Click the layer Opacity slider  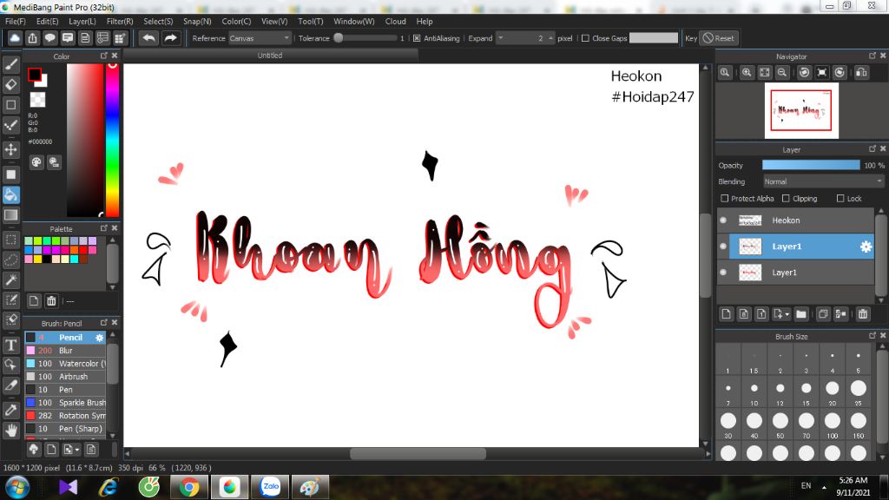tap(811, 165)
